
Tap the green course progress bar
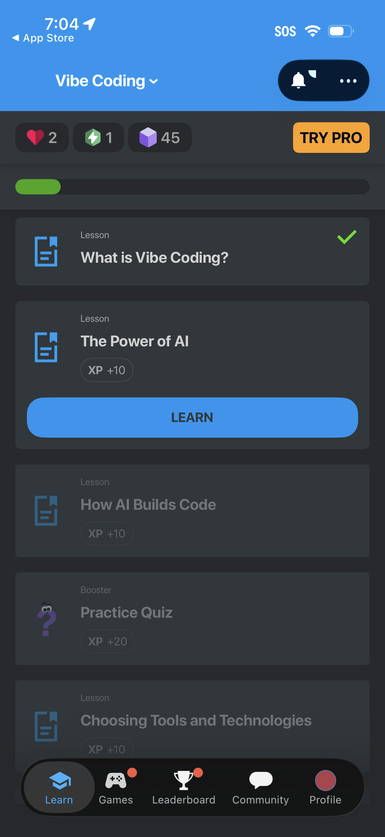(x=38, y=187)
